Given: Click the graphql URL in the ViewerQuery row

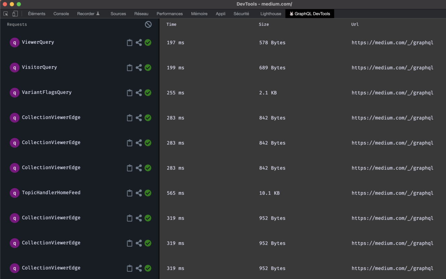Looking at the screenshot, I should coord(392,43).
